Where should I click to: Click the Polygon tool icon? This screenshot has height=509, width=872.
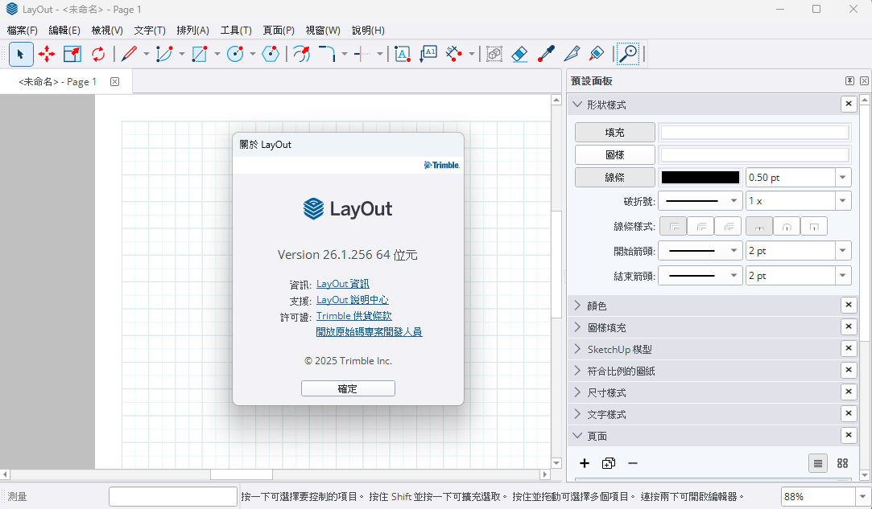coord(271,54)
